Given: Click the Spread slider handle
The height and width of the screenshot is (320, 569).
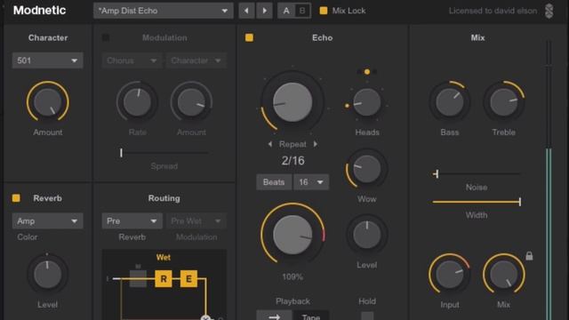Looking at the screenshot, I should pos(121,153).
